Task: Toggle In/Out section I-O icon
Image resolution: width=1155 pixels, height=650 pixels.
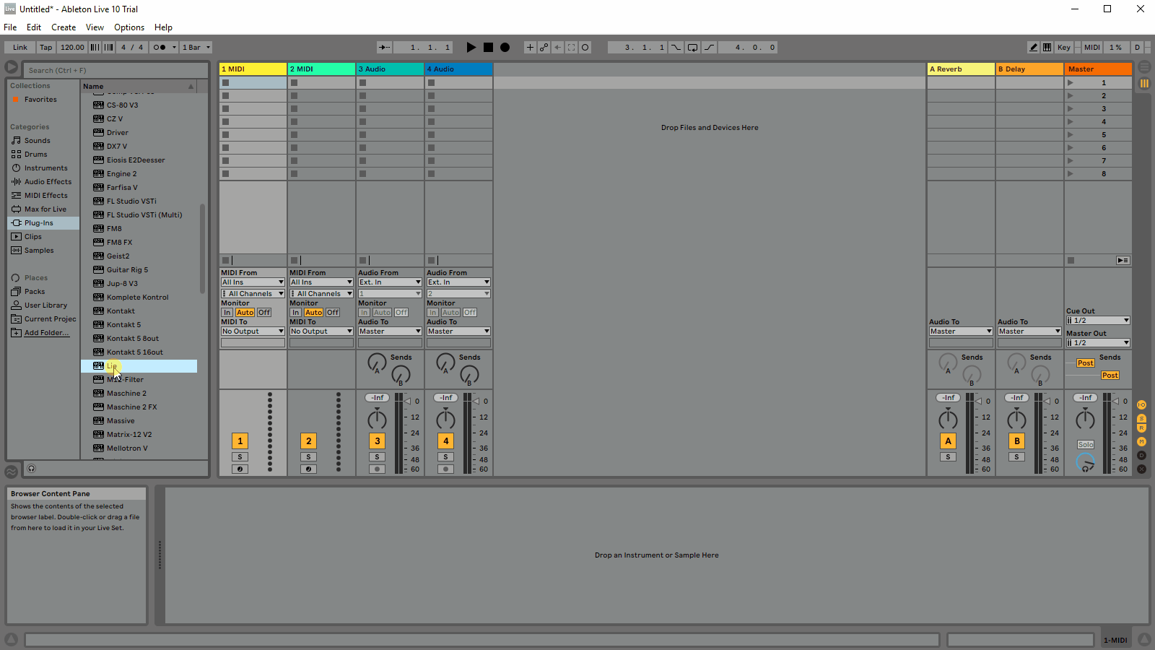Action: 1142,405
